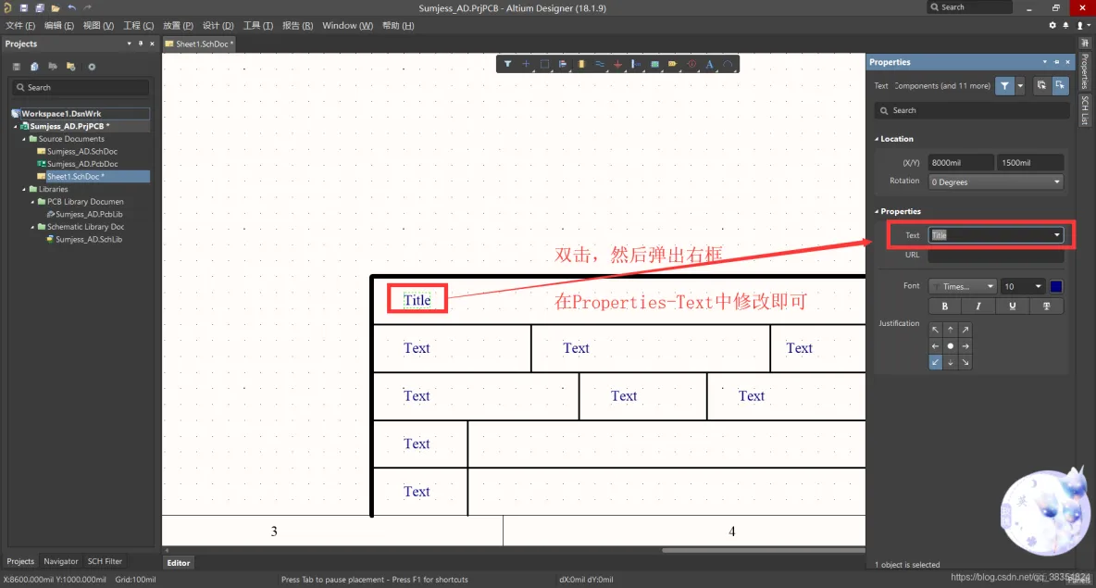Open the Projects panel gear settings icon
This screenshot has height=588, width=1096.
click(92, 67)
